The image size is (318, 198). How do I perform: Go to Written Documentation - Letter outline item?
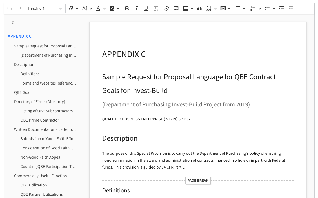click(x=45, y=130)
